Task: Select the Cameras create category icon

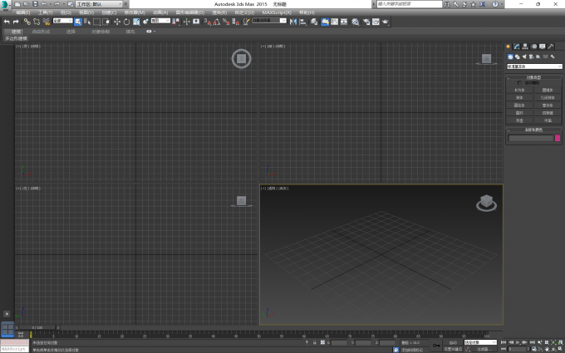Action: tap(531, 56)
